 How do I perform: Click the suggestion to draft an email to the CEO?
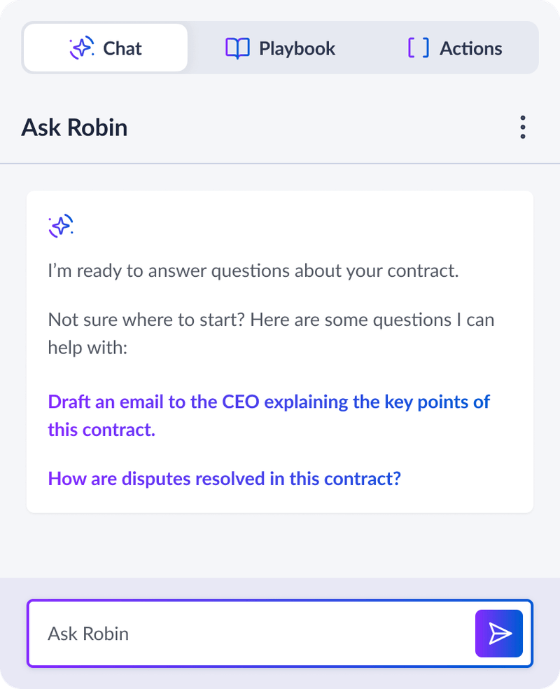pos(268,415)
